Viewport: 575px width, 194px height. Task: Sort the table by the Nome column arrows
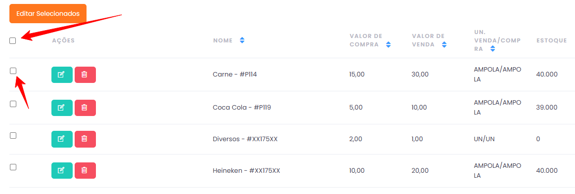[242, 40]
